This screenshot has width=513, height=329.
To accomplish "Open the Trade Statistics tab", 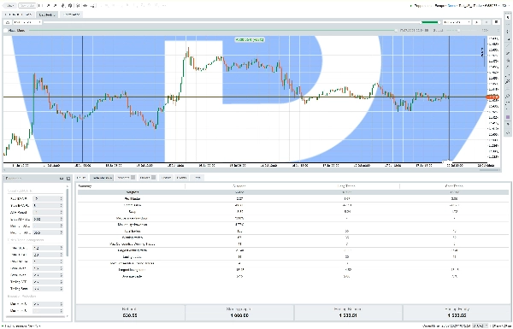I will click(102, 178).
